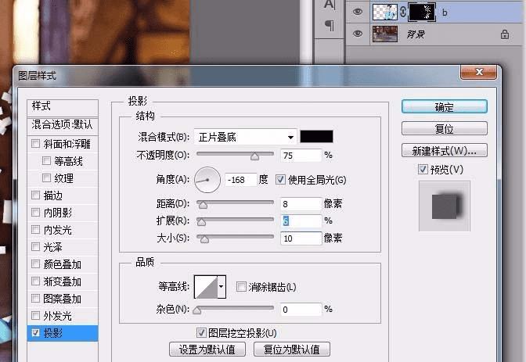The image size is (526, 362).
Task: Enable 内阴影 checkbox
Action: 35,212
